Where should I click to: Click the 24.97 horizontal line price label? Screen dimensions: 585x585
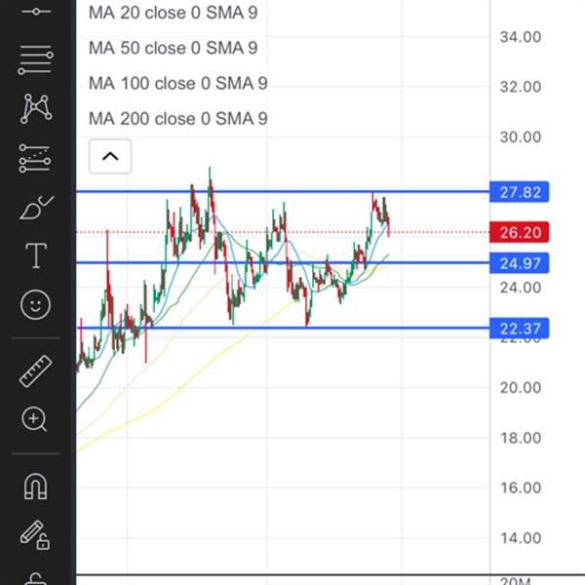click(x=520, y=263)
